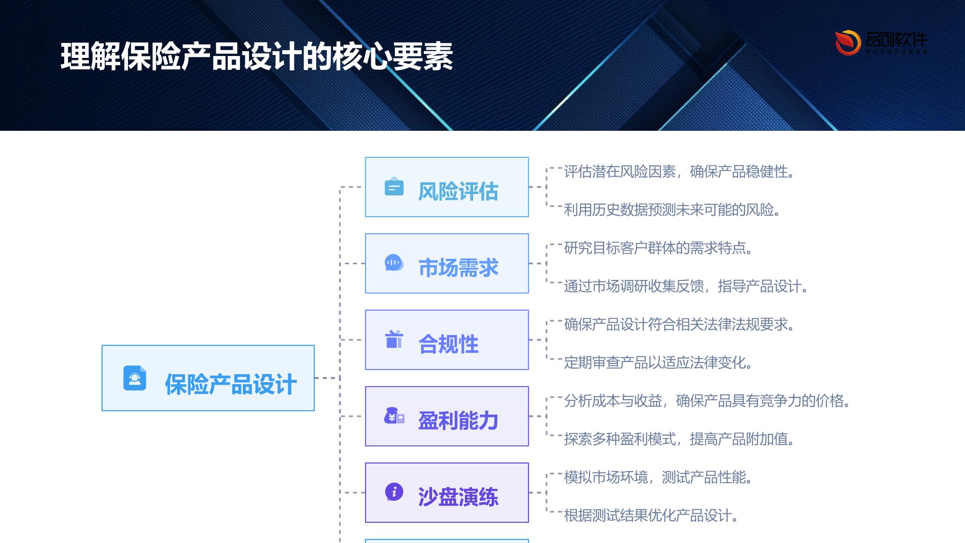965x543 pixels.
Task: Click the text 确保产品设计符合相关法律法规要求。
Action: [680, 324]
